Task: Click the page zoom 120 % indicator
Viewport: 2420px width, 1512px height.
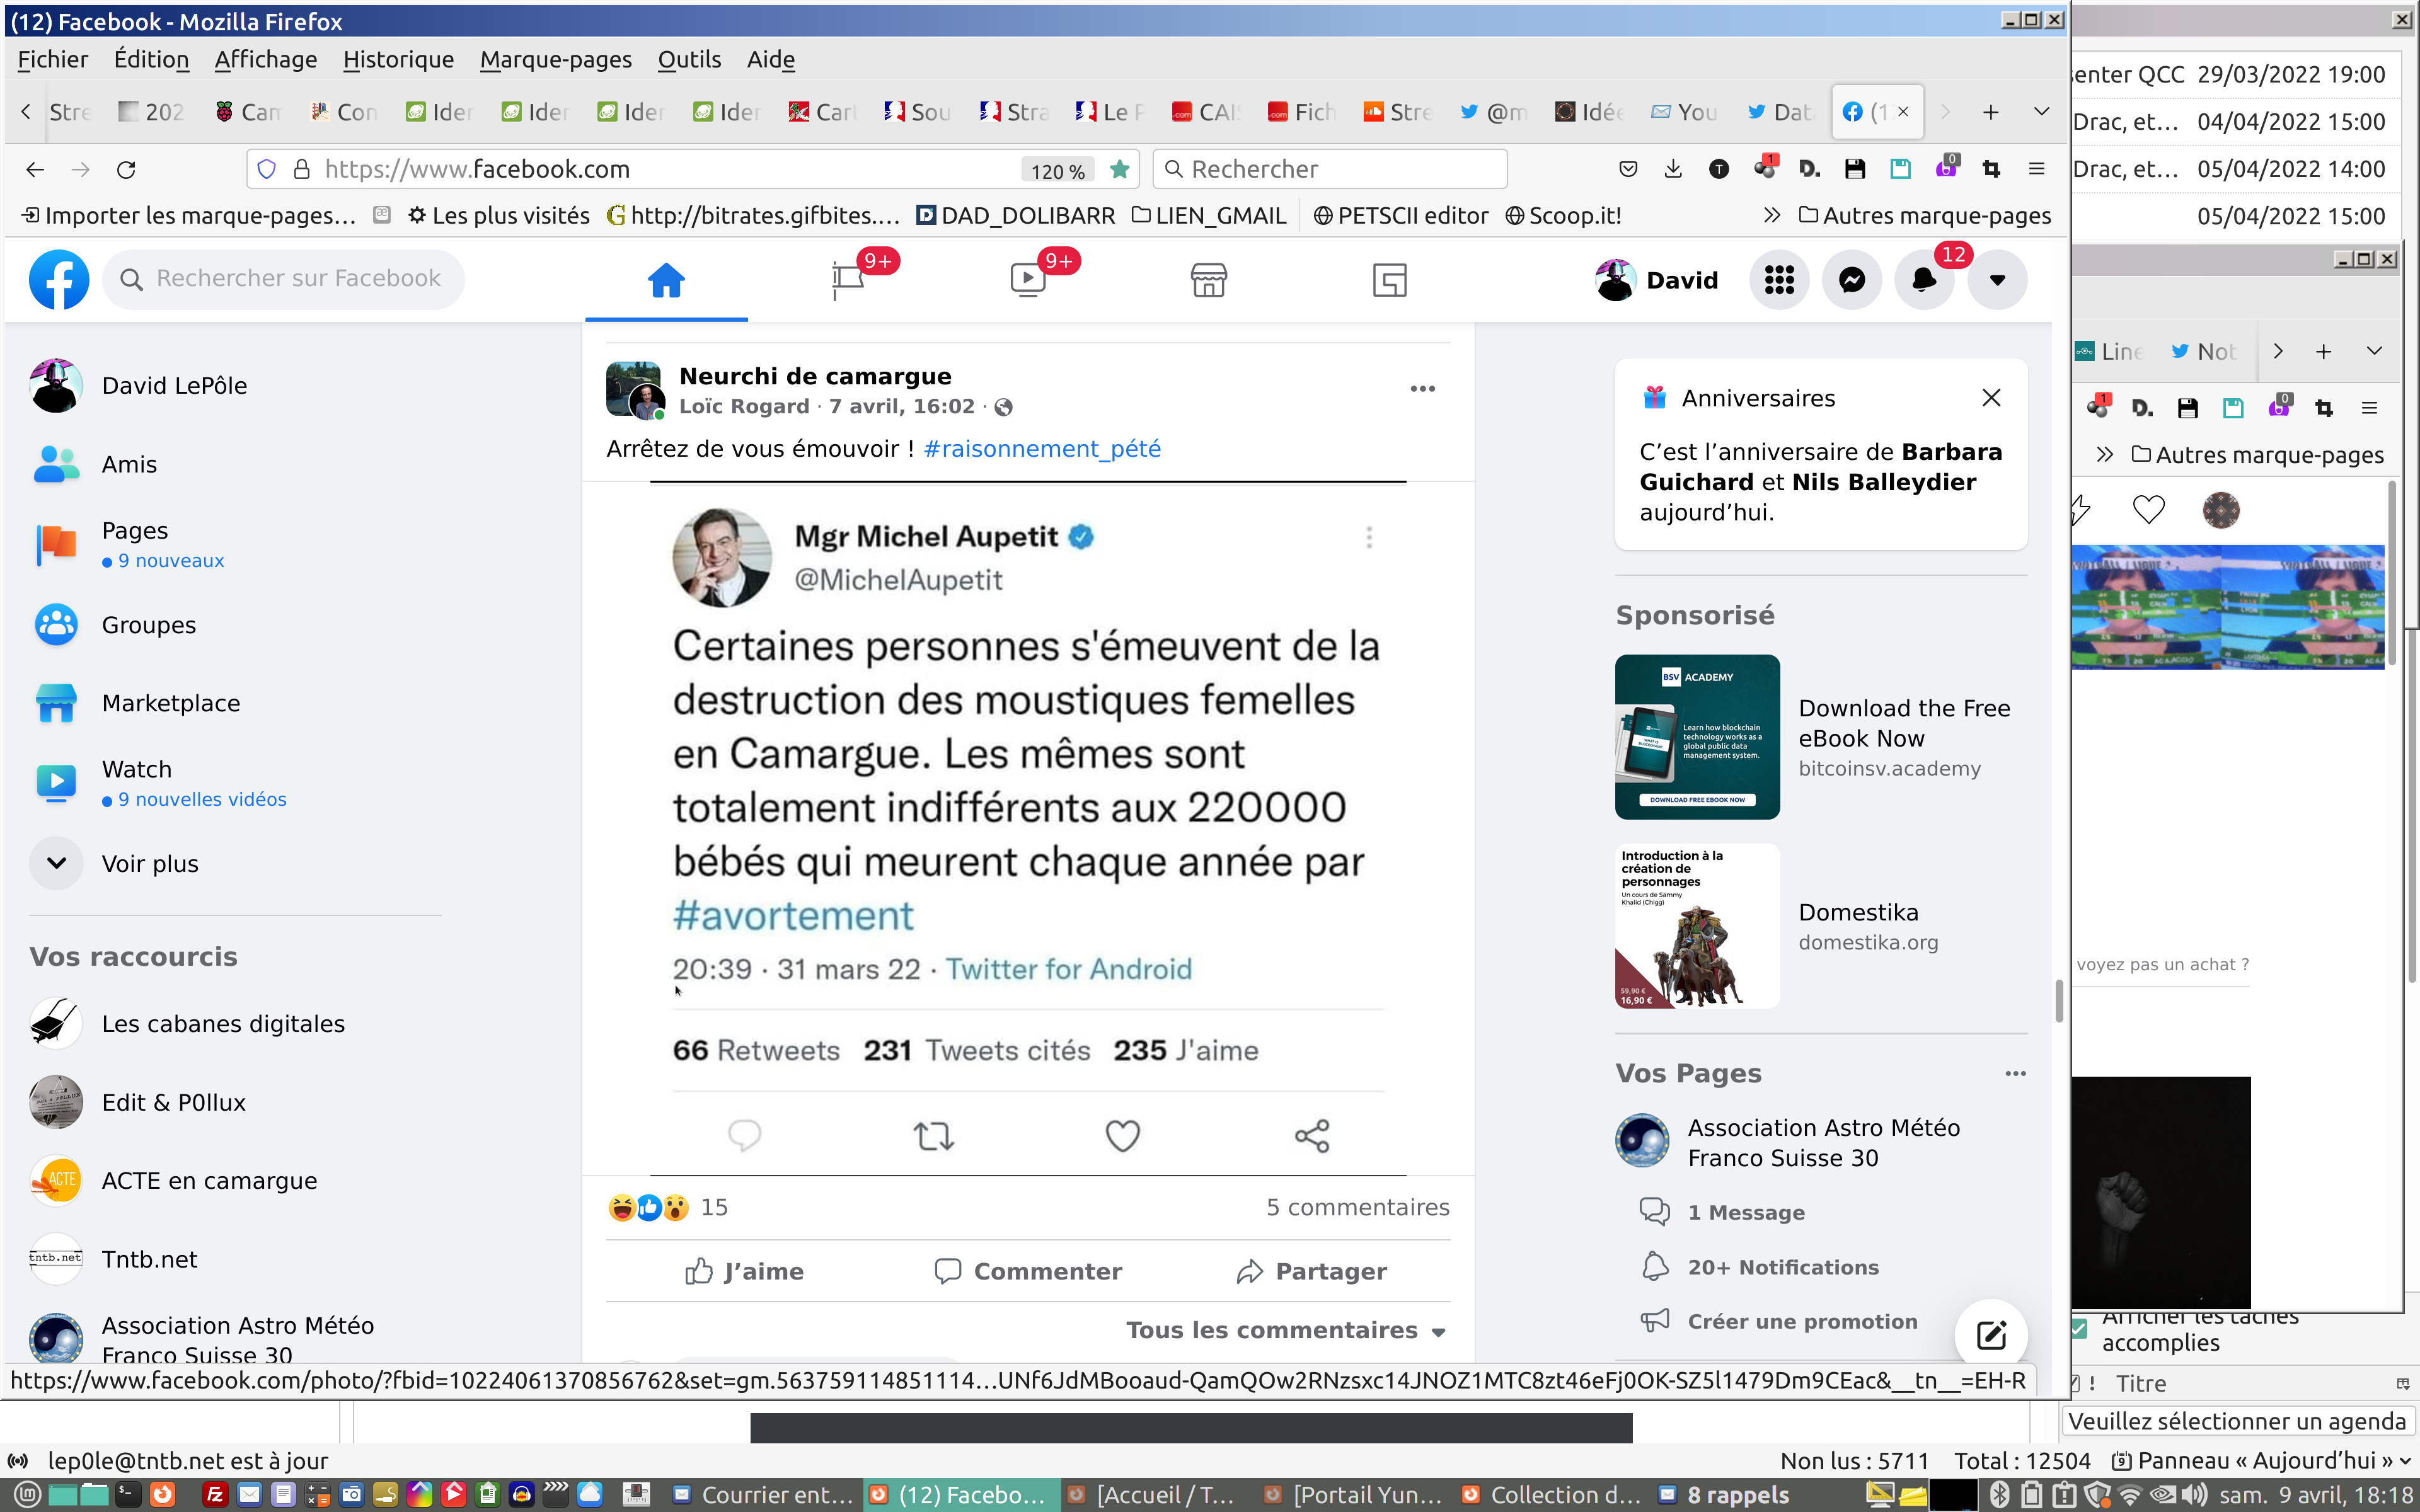Action: tap(1057, 171)
